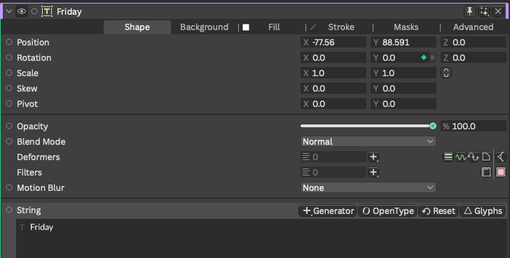Add a deformer with the plus button
The width and height of the screenshot is (510, 258).
coord(373,157)
